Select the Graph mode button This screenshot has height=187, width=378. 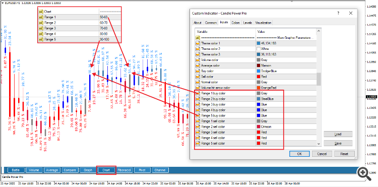point(88,170)
